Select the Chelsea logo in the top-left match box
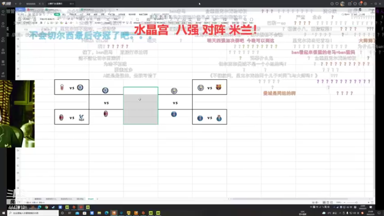This screenshot has width=384, height=216. click(80, 87)
